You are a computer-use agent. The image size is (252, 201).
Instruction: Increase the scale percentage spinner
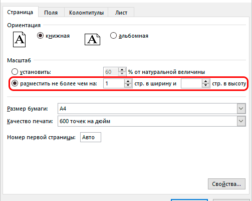pyautogui.click(x=122, y=70)
